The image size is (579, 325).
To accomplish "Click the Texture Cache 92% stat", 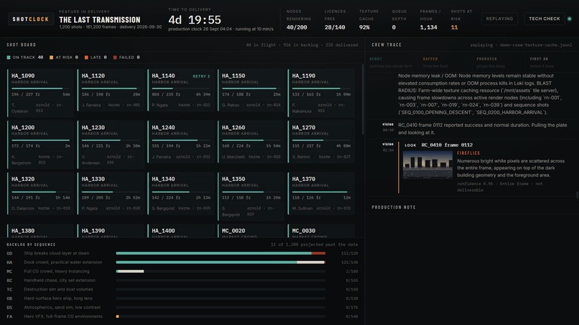I will 369,19.
